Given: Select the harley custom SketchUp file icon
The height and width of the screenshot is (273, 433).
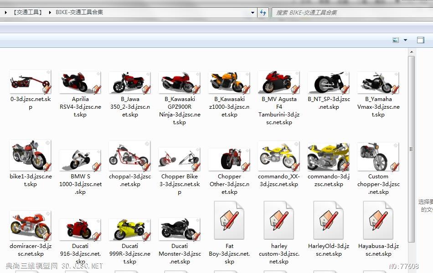Looking at the screenshot, I should (x=279, y=220).
